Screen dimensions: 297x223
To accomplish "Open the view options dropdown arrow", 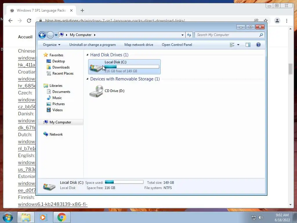I will coord(238,45).
